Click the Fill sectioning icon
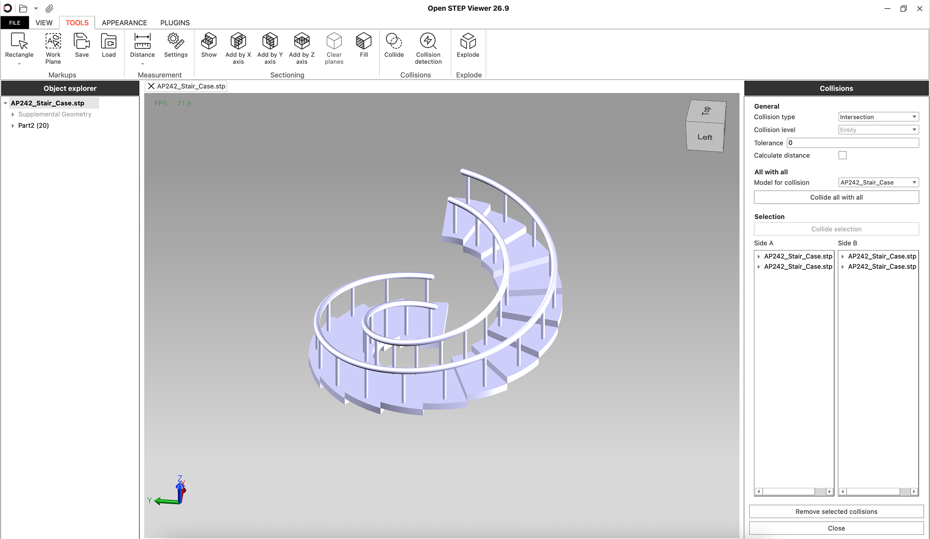 click(x=363, y=42)
